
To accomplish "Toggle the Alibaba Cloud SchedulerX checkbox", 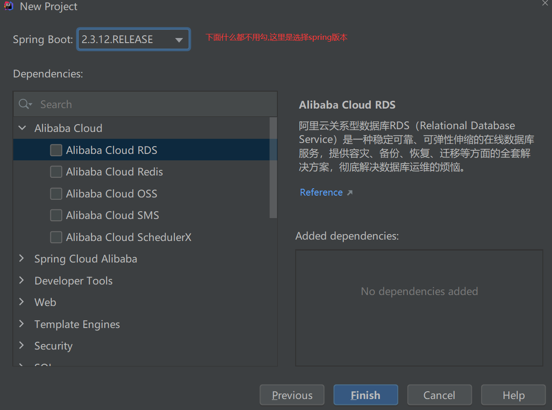I will tap(56, 237).
